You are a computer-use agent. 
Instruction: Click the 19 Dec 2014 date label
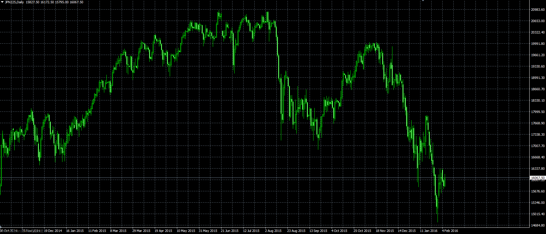[x=53, y=231]
